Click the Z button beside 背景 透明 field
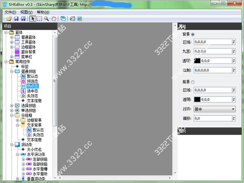The width and height of the screenshot is (244, 183). (x=233, y=61)
